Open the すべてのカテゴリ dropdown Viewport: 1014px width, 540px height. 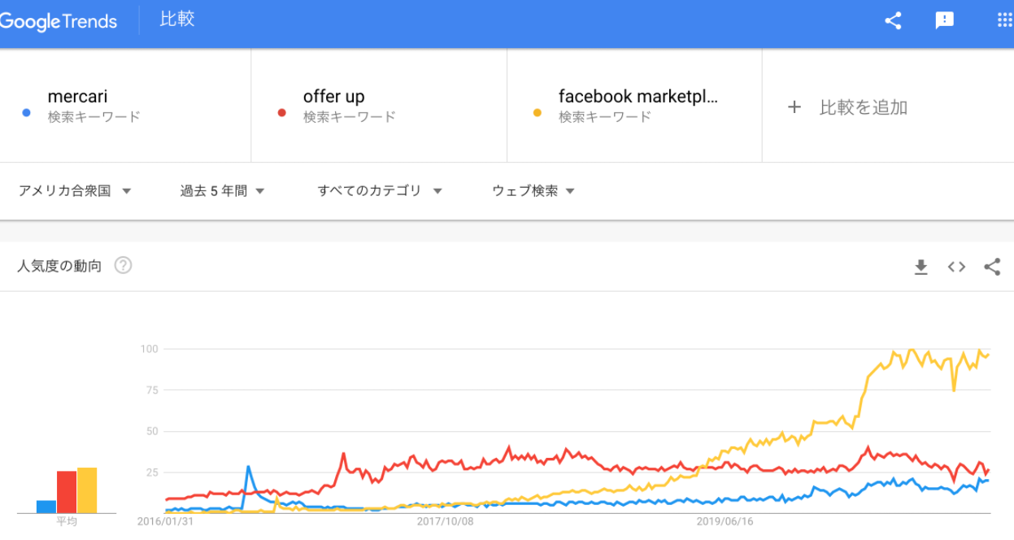[379, 191]
